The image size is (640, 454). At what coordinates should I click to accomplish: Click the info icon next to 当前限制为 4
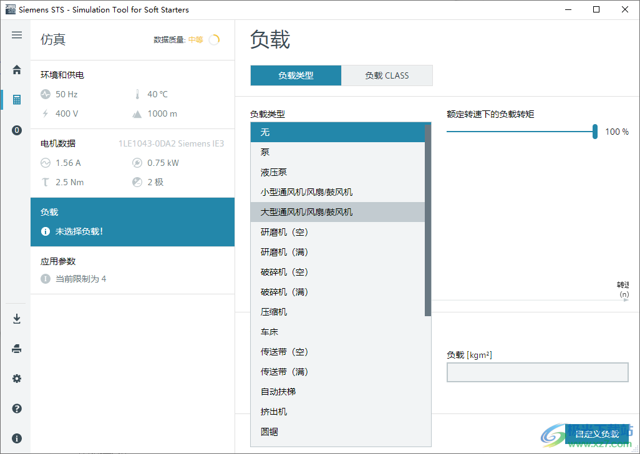[x=46, y=279]
